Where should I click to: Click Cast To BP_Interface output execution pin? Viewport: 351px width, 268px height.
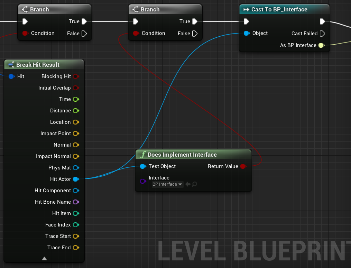pos(322,21)
